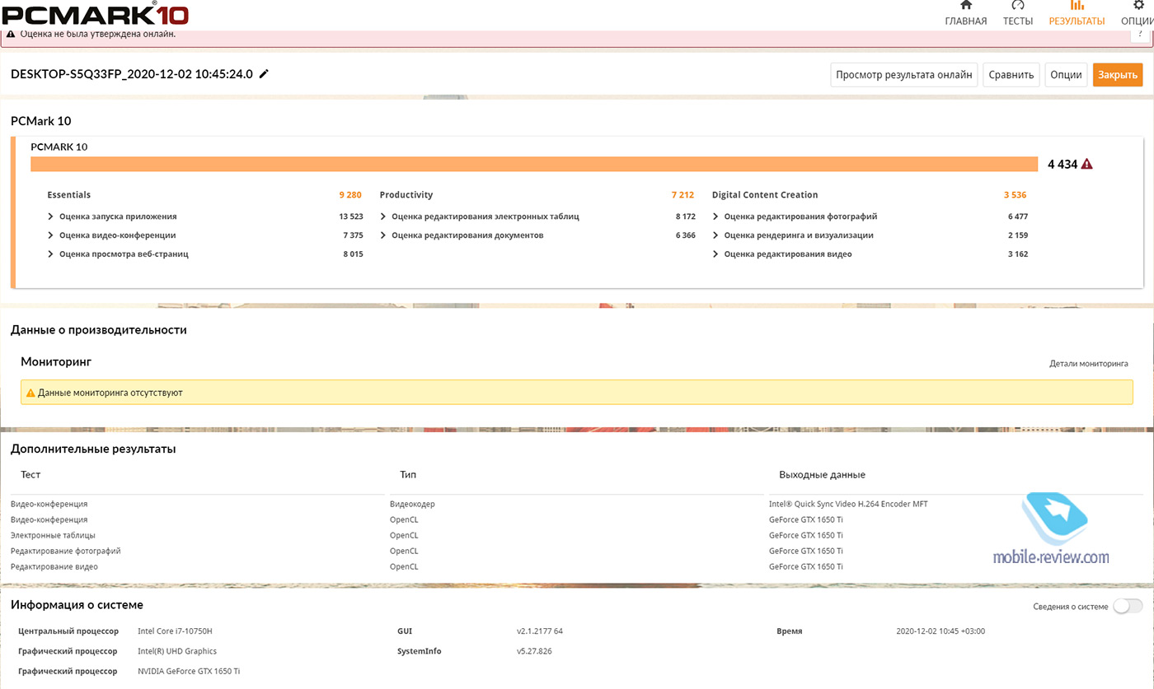Click the Выходные данные column header
1154x689 pixels.
pyautogui.click(x=822, y=475)
